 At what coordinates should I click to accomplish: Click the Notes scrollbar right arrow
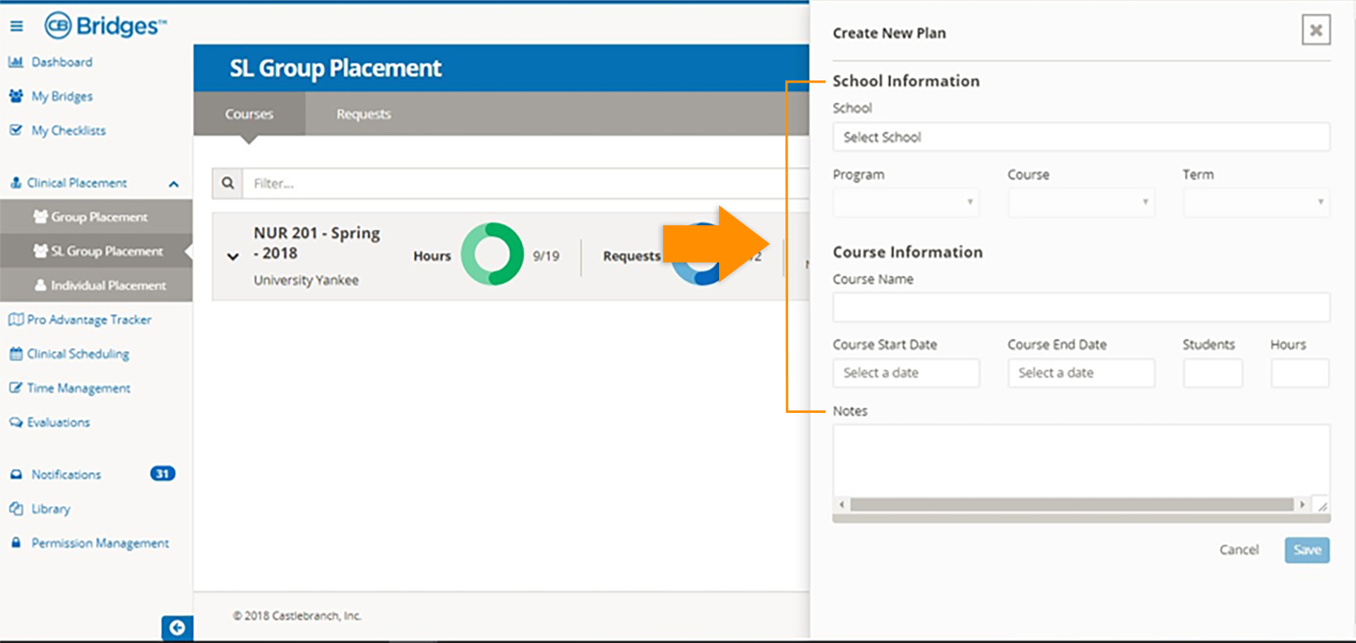(1302, 505)
